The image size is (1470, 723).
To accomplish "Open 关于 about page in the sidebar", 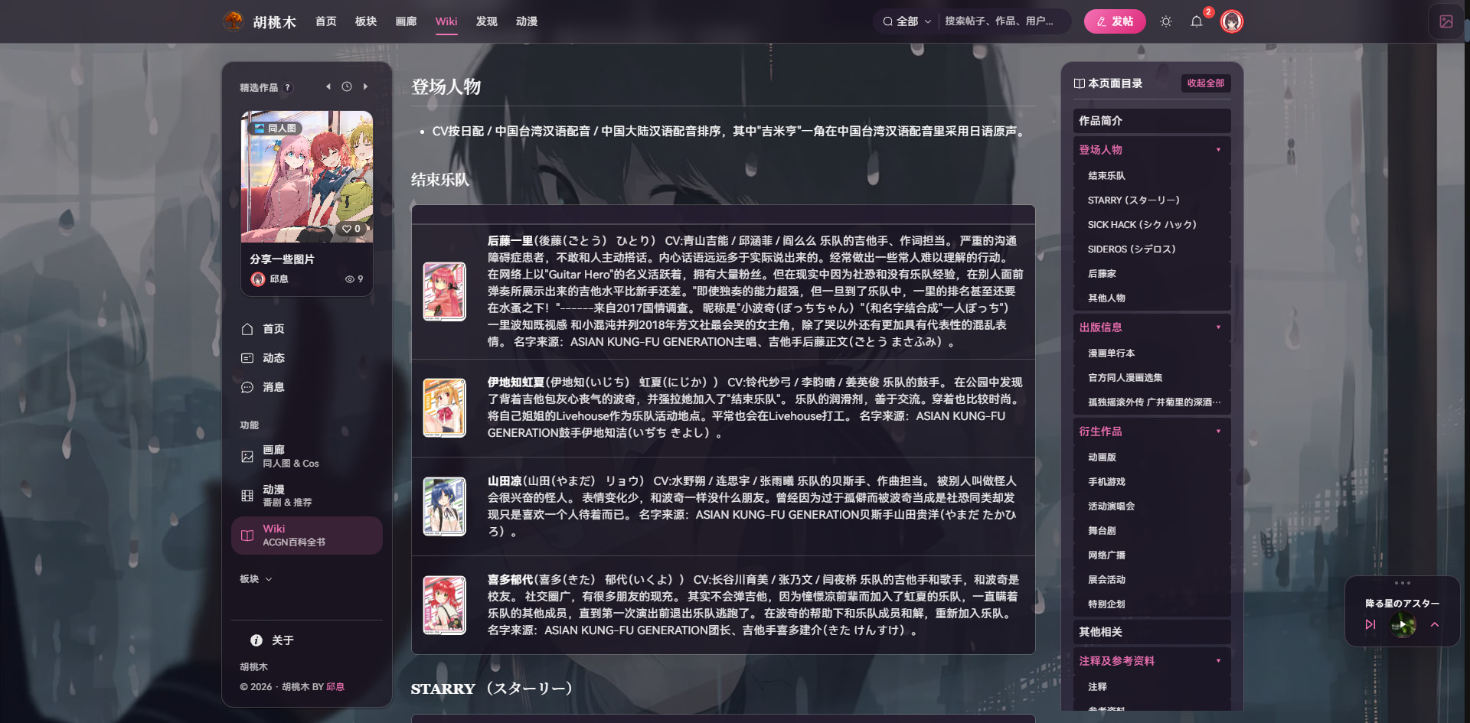I will (x=306, y=640).
